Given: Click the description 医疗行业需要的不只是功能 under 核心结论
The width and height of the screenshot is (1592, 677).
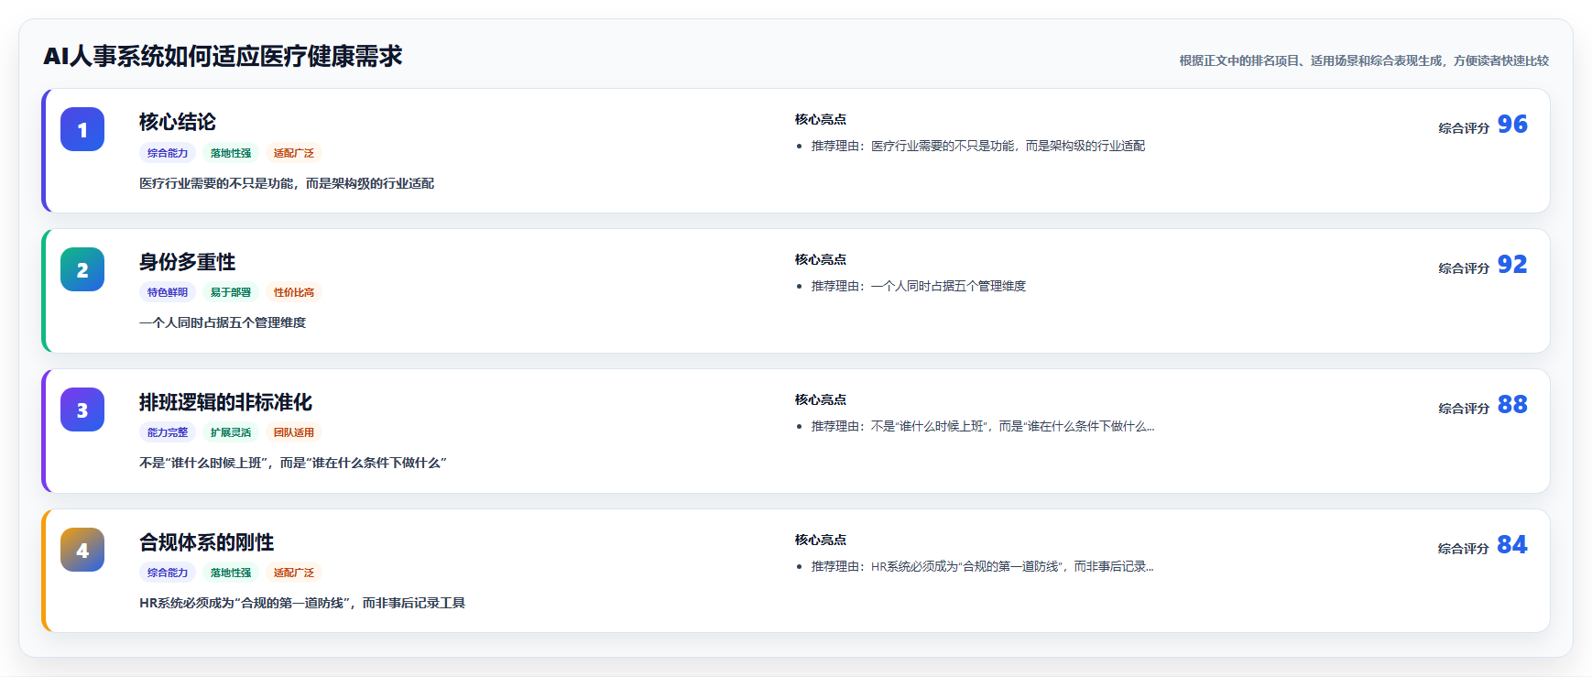Looking at the screenshot, I should pyautogui.click(x=287, y=183).
